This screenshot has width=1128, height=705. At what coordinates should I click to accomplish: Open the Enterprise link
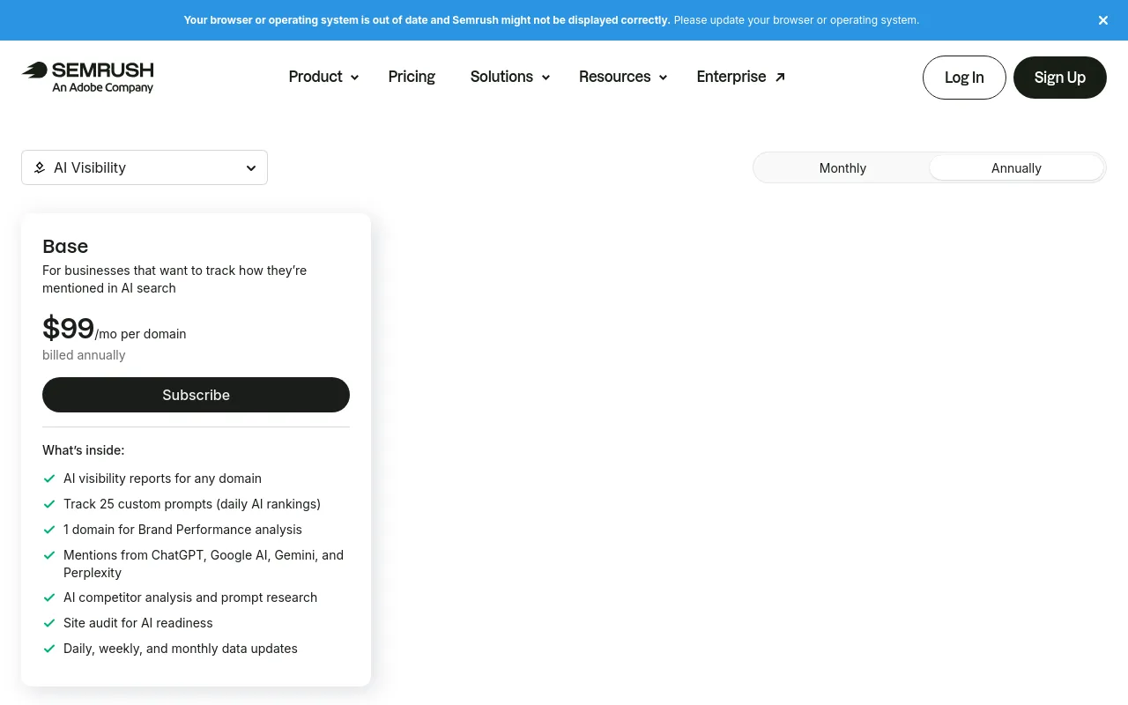[740, 77]
